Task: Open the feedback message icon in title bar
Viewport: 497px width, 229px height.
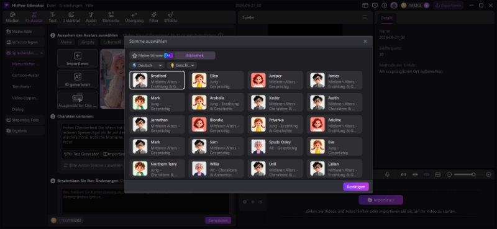Action: point(375,6)
